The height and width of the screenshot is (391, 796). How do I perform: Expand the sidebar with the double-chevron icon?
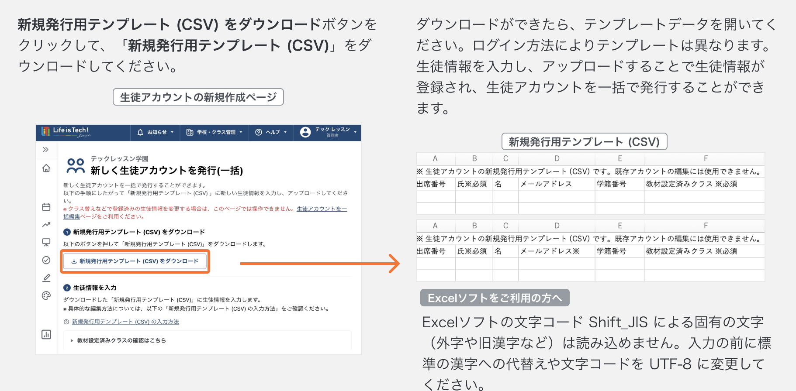45,150
